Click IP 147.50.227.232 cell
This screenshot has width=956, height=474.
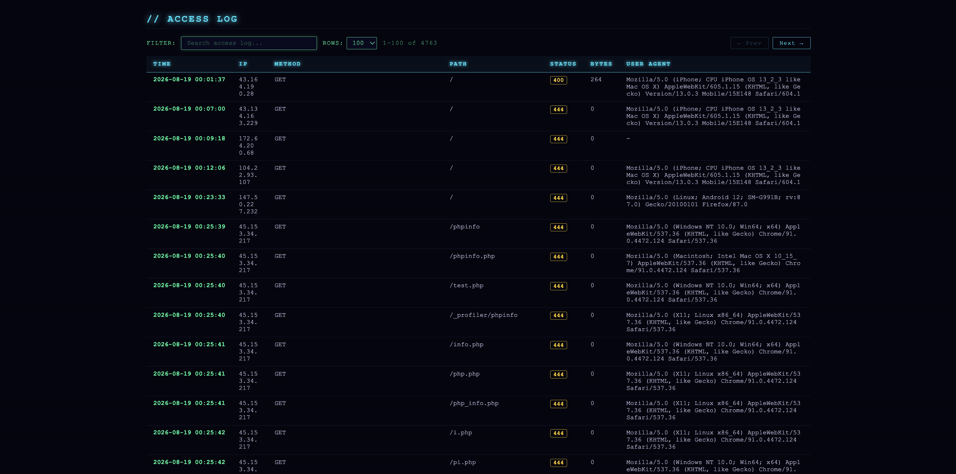[248, 204]
